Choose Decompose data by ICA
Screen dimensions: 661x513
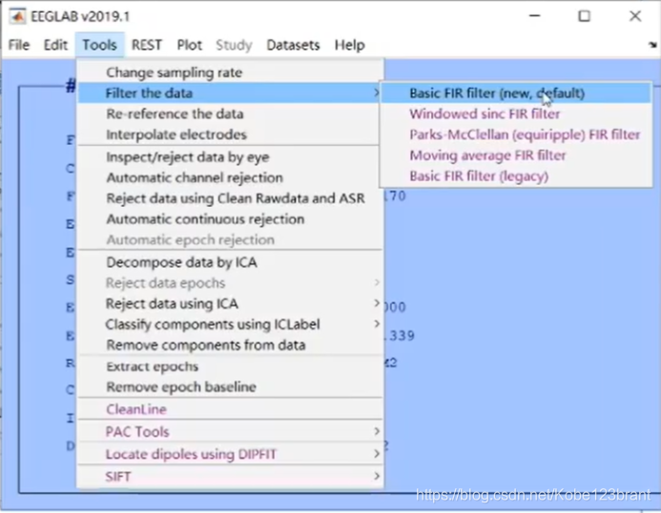pos(230,262)
